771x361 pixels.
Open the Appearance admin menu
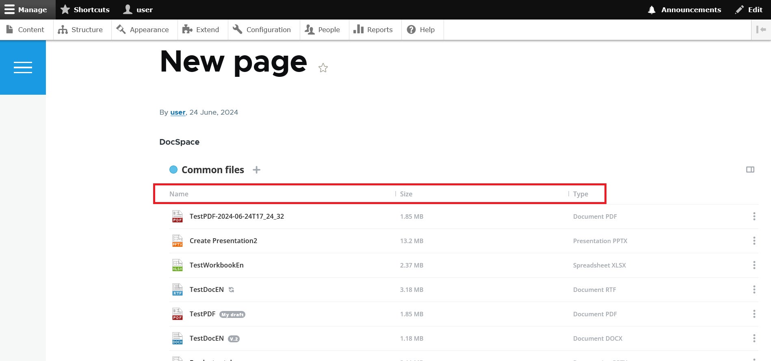coord(145,30)
